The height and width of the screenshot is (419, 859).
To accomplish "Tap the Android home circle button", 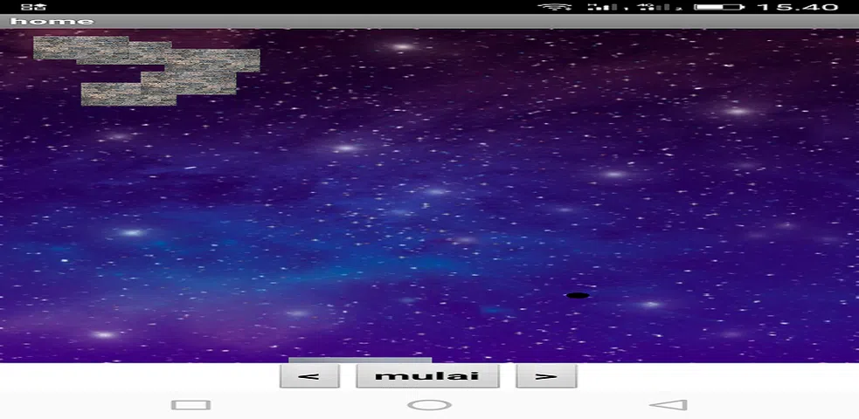I will tap(430, 405).
